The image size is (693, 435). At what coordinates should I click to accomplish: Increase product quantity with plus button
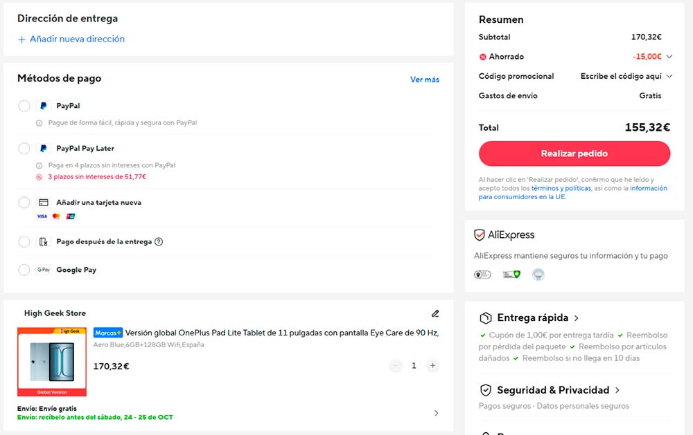point(432,366)
